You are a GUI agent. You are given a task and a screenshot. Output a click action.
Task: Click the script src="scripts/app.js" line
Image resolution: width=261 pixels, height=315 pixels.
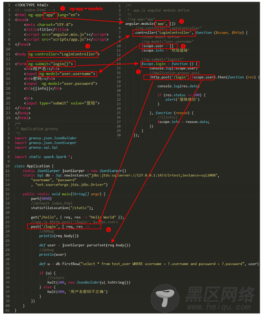click(66, 39)
